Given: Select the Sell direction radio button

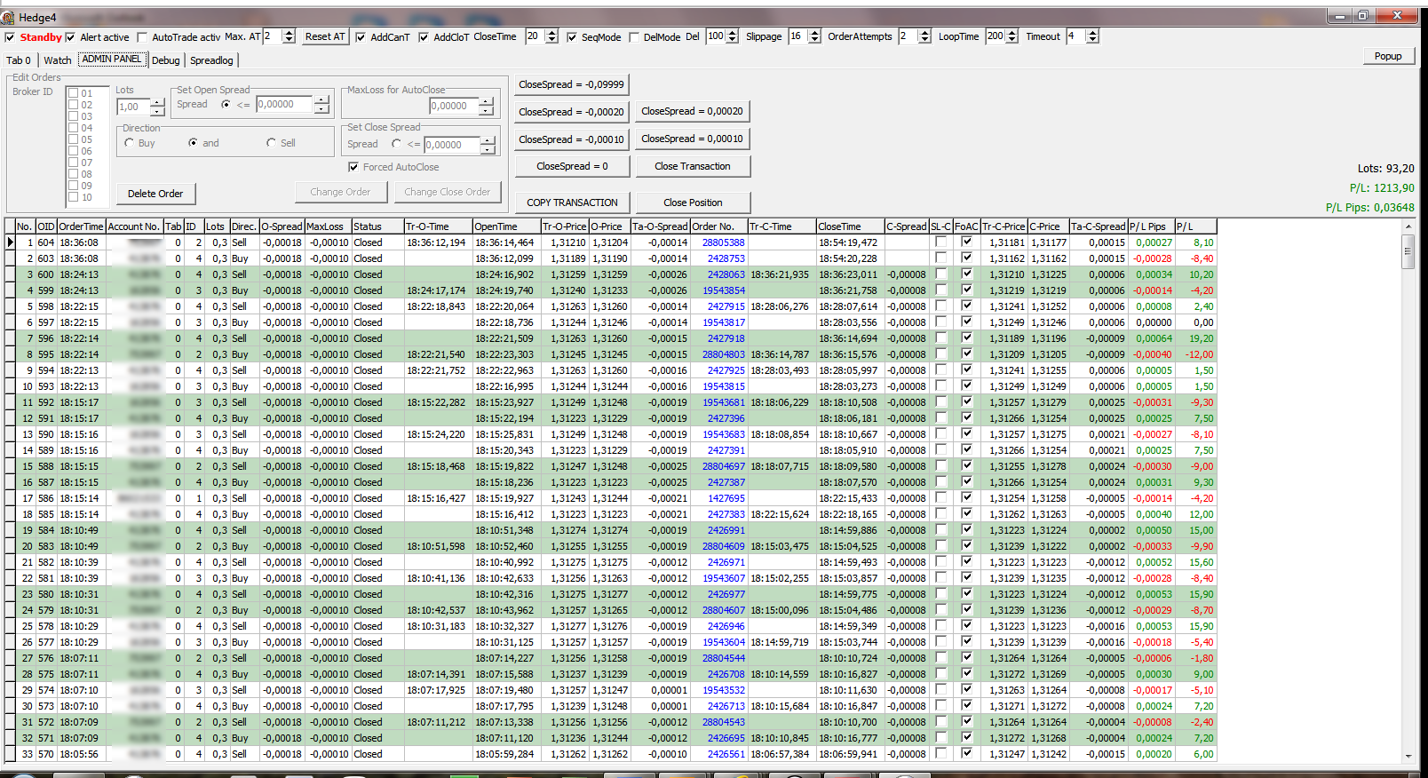Looking at the screenshot, I should coord(271,143).
